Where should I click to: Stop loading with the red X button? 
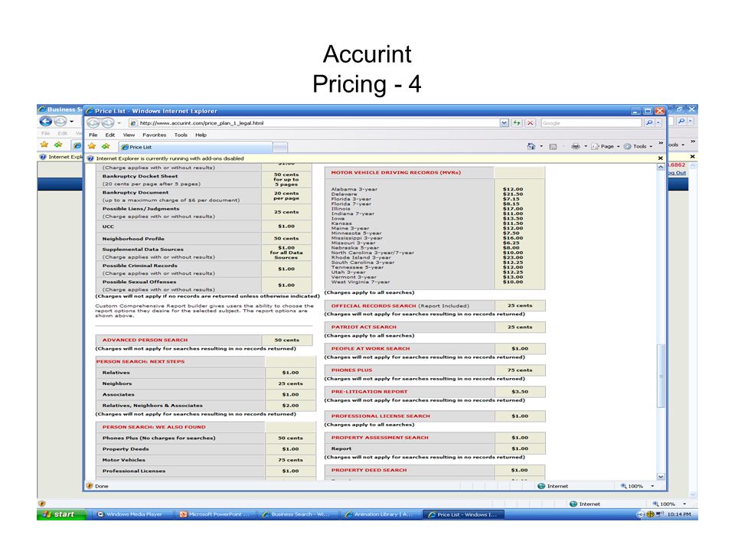(x=530, y=122)
